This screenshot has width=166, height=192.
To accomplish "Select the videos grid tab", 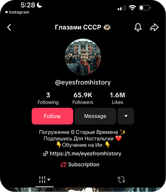I will (x=42, y=180).
